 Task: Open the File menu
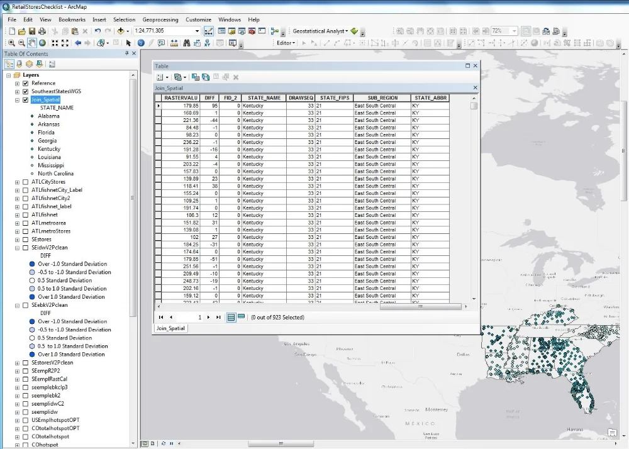tap(12, 19)
